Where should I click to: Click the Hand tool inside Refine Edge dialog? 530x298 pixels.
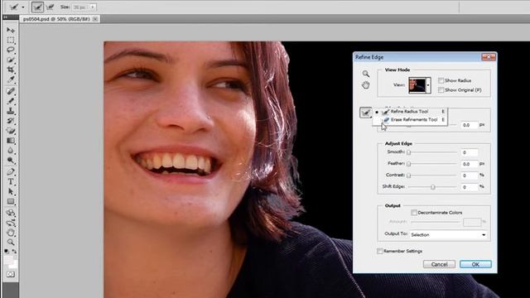[x=366, y=84]
